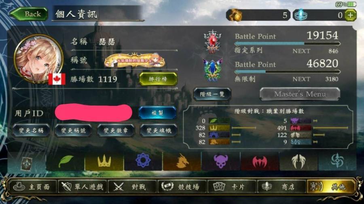Select the Forestcraft green leaf class icon

[x=65, y=161]
